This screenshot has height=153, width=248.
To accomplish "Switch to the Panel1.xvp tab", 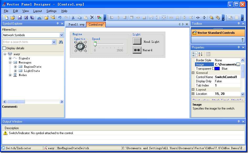I will click(x=76, y=24).
